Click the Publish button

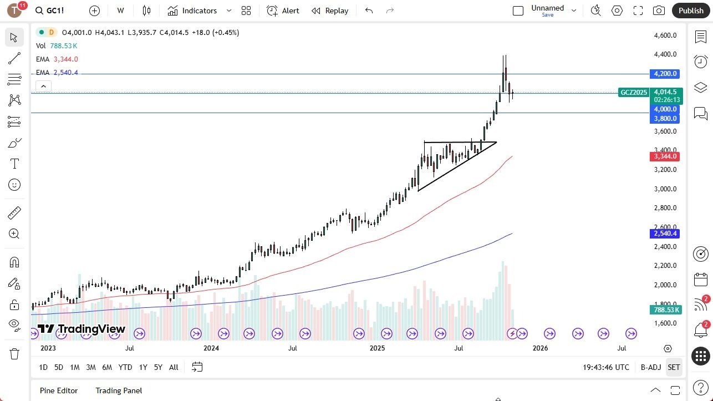click(x=690, y=10)
